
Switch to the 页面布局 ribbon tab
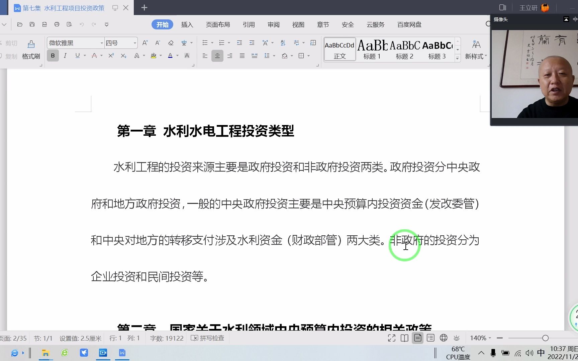218,24
